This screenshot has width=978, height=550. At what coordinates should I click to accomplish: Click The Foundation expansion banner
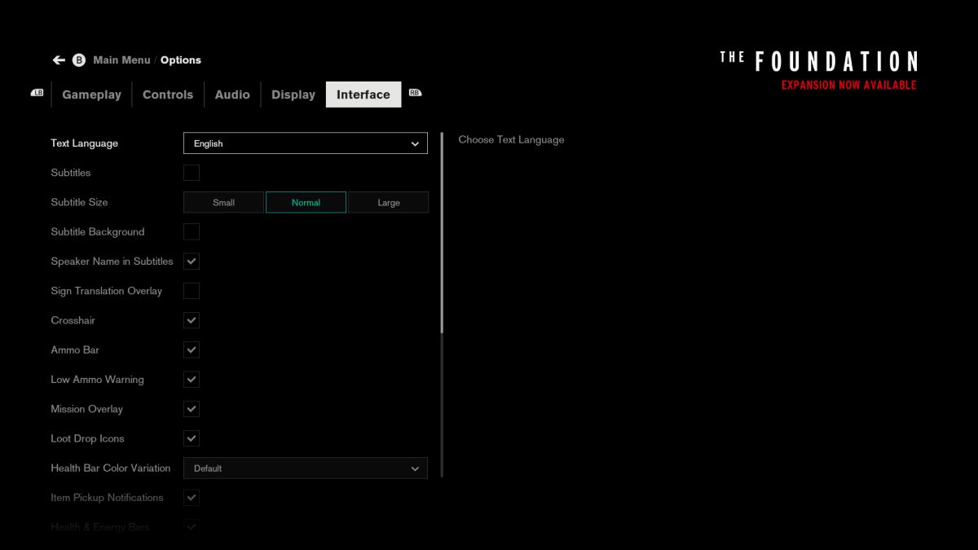click(x=819, y=70)
